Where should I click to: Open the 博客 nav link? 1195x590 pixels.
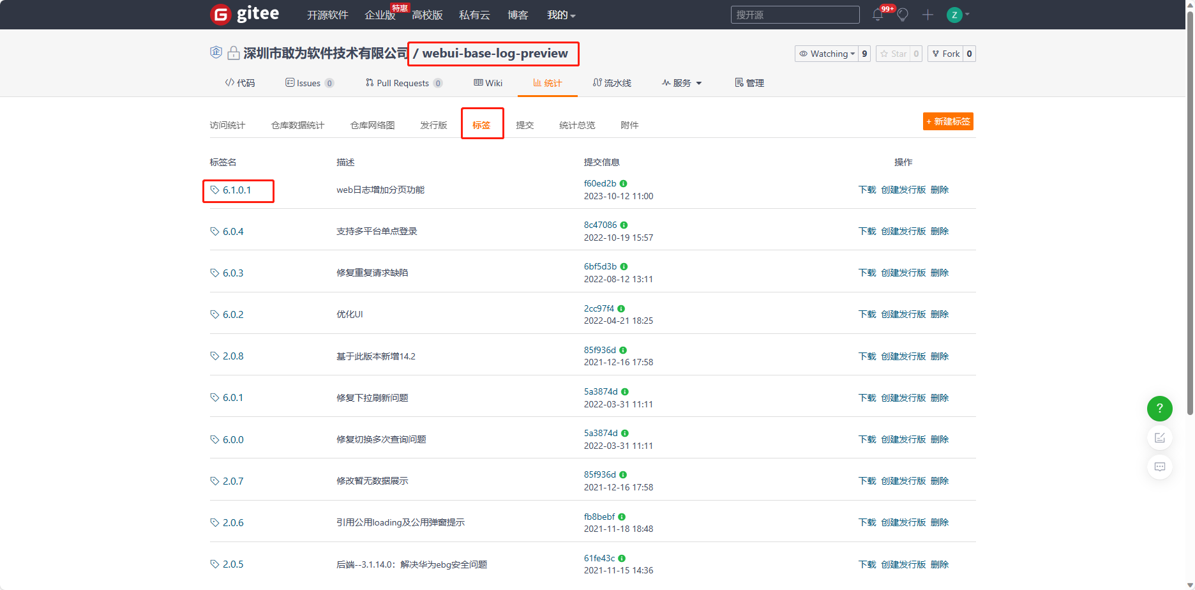[518, 15]
